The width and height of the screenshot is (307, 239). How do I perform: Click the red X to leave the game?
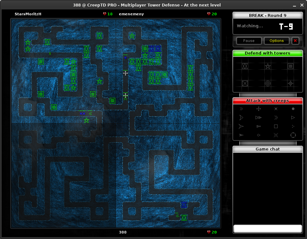click(x=295, y=41)
